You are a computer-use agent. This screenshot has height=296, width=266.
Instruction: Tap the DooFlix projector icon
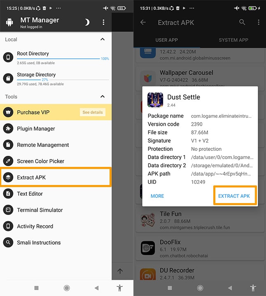[x=148, y=248]
